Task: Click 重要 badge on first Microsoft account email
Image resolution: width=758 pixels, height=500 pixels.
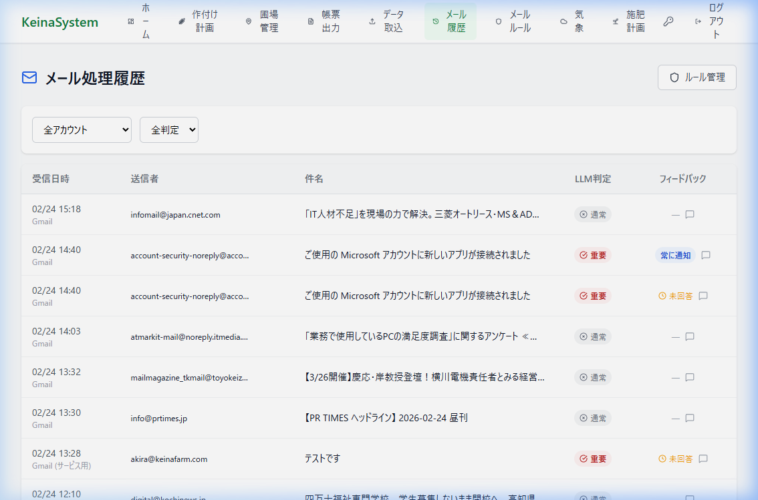Action: [x=593, y=255]
